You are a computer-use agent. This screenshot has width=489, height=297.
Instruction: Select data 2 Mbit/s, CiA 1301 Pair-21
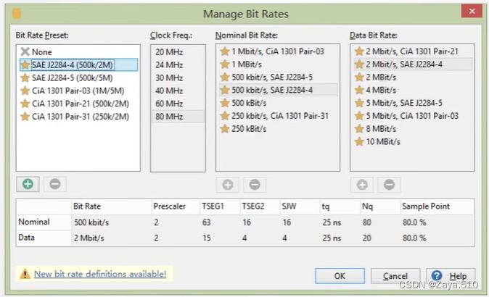click(x=412, y=51)
